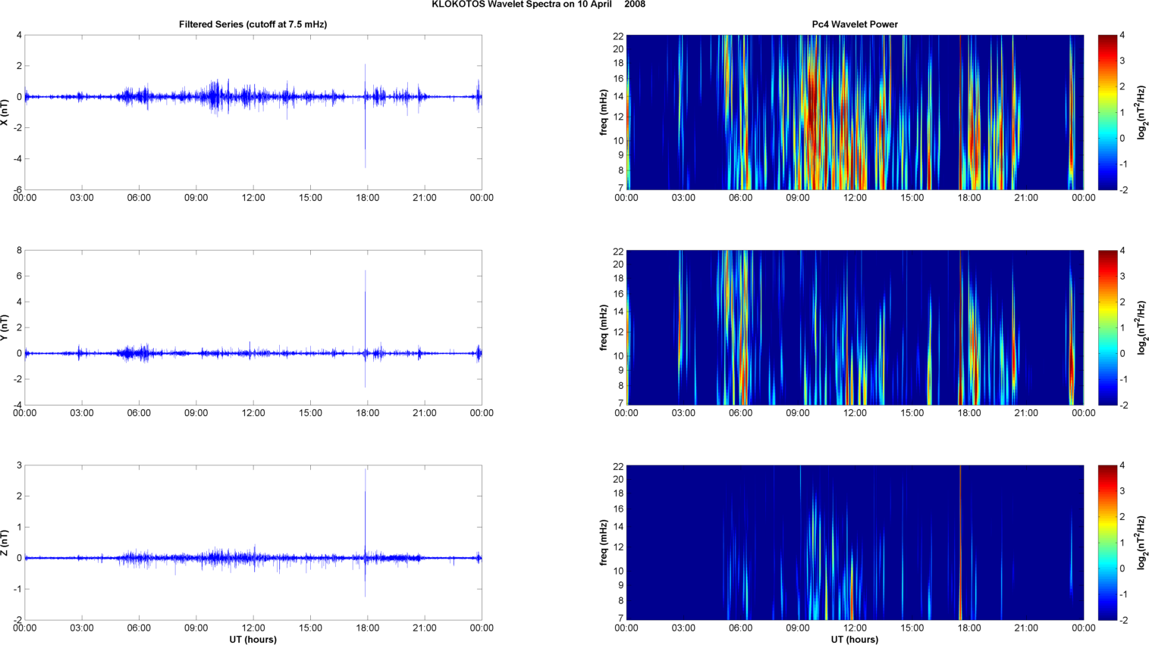Click the X (nT) axis label
Image resolution: width=1149 pixels, height=645 pixels.
pos(5,112)
